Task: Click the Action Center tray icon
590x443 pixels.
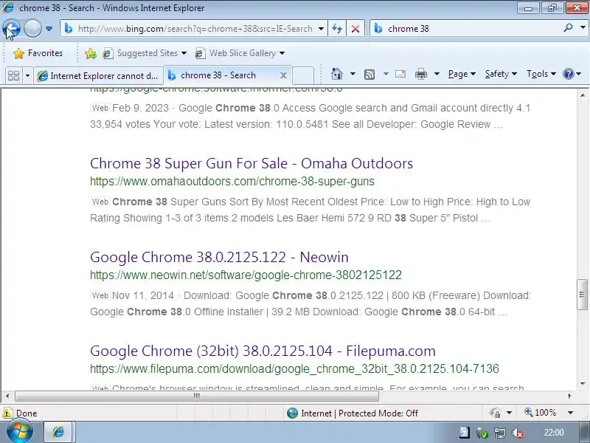Action: 465,433
